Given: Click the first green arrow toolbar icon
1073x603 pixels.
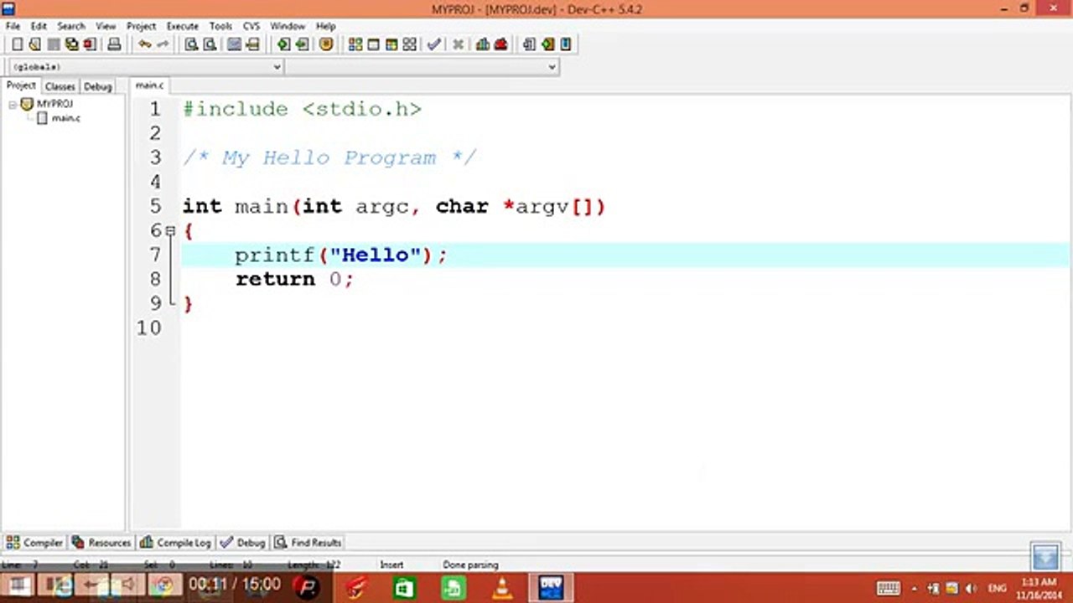Looking at the screenshot, I should pyautogui.click(x=283, y=44).
